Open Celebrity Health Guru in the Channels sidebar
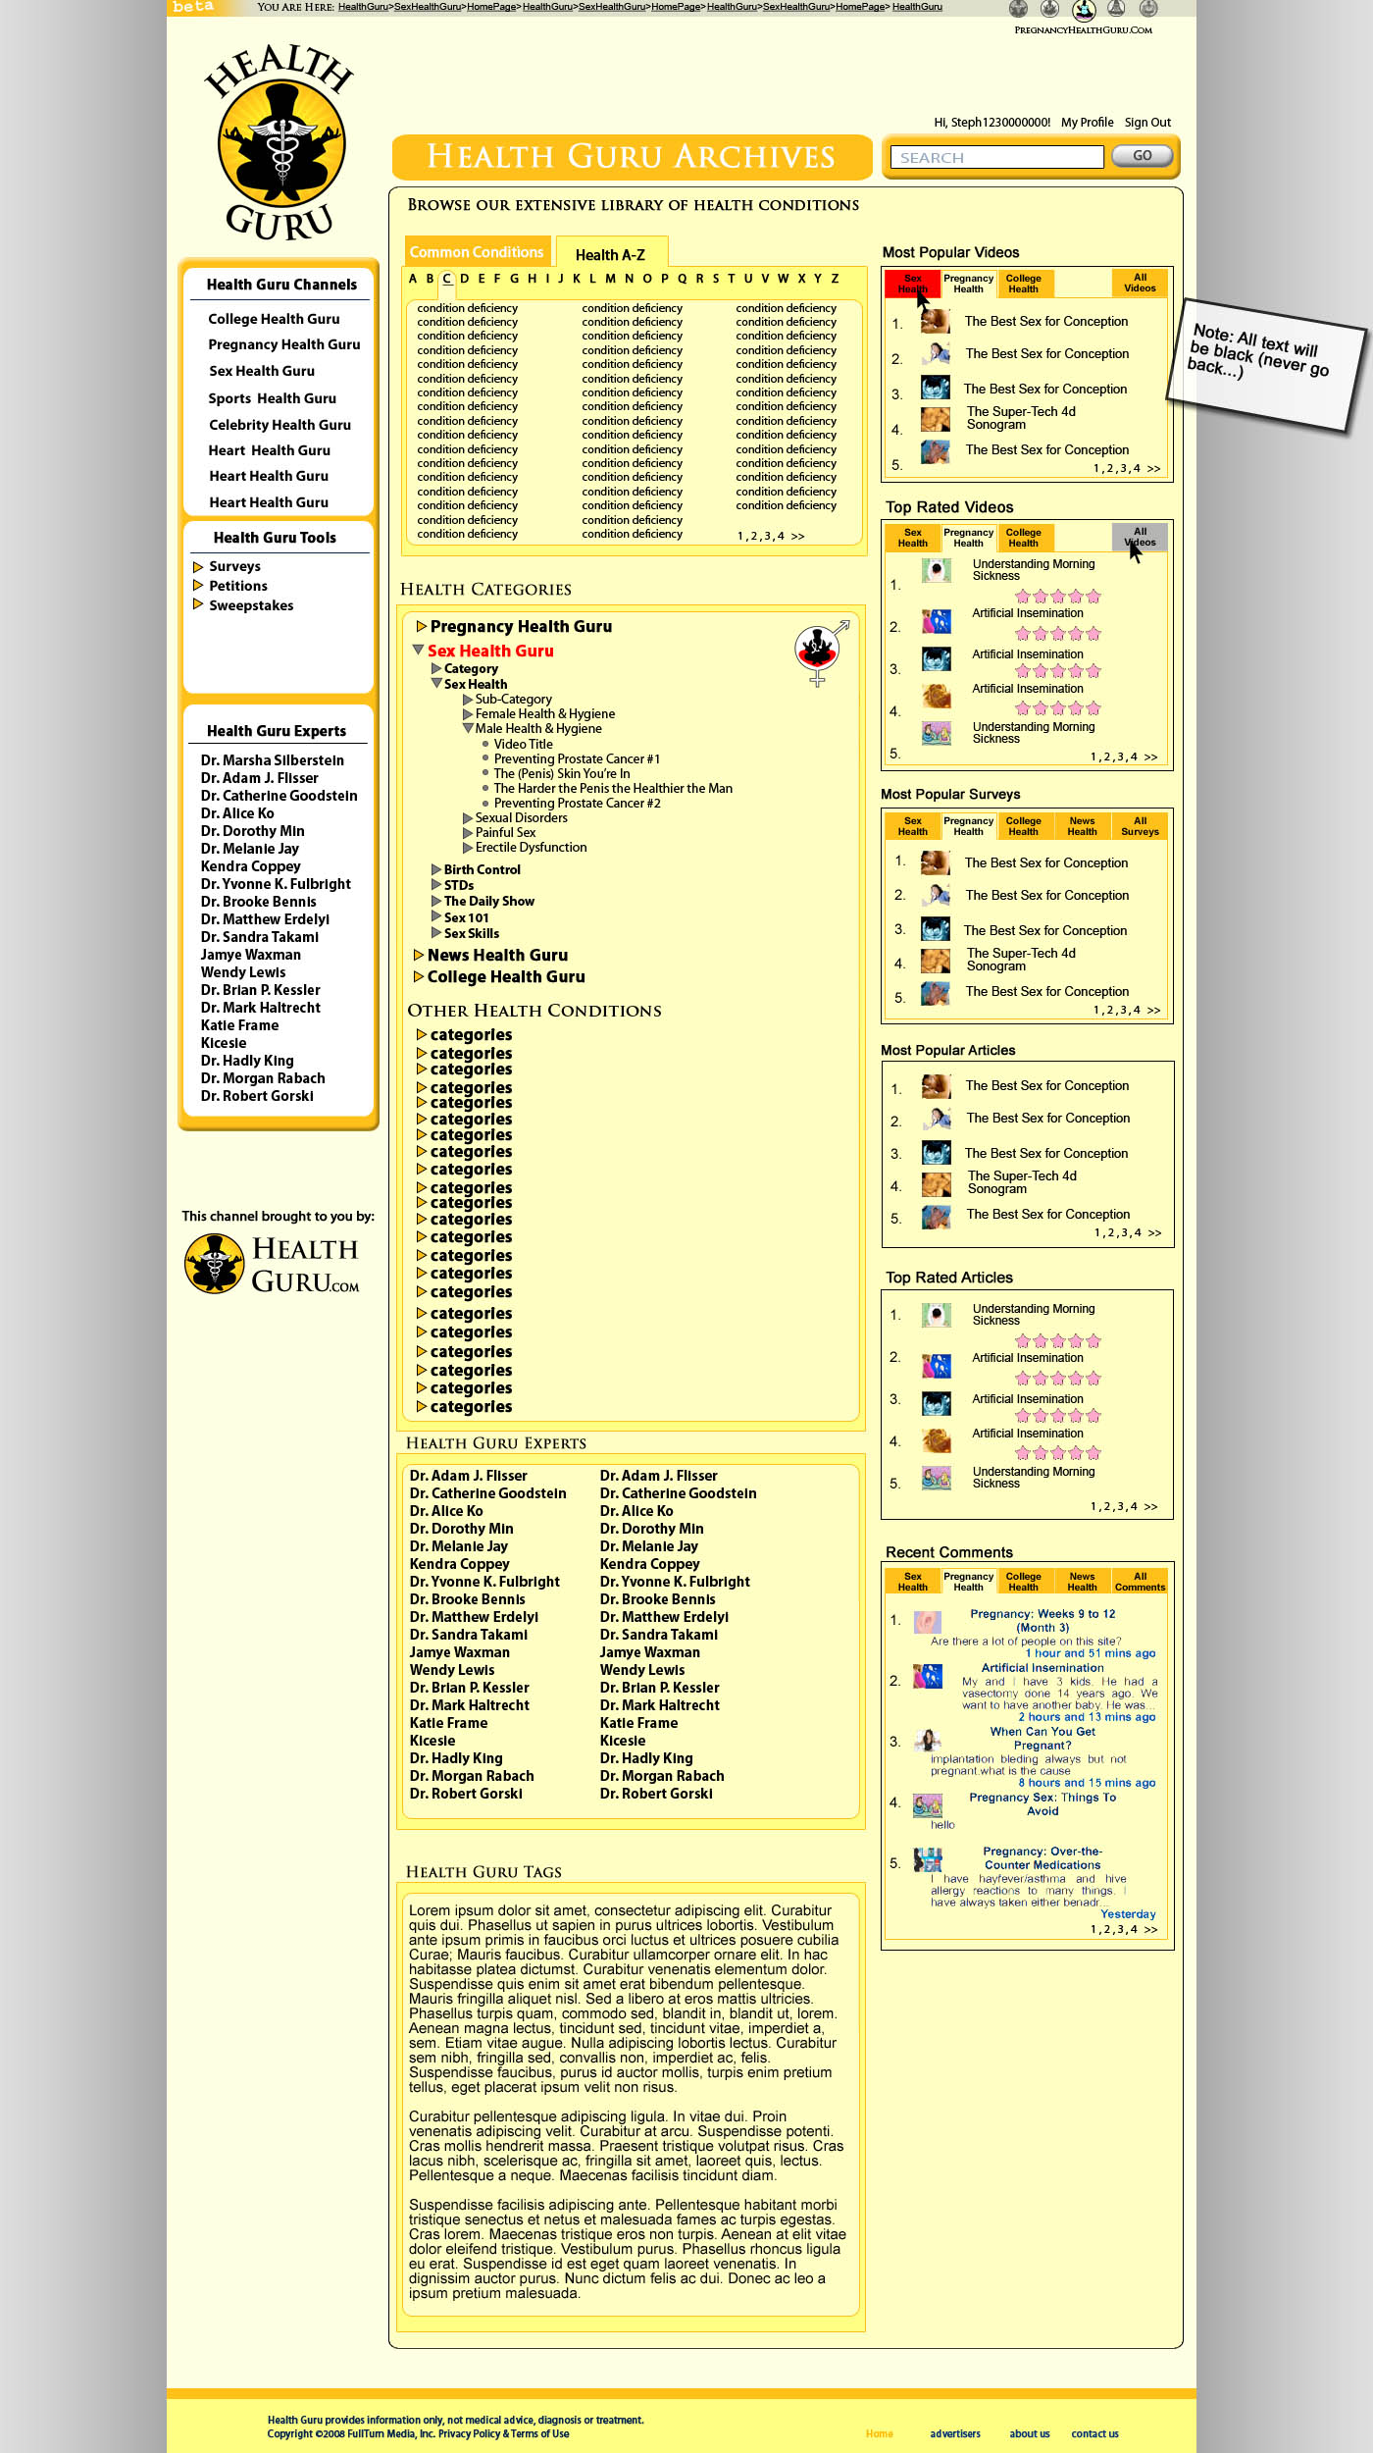 [280, 425]
